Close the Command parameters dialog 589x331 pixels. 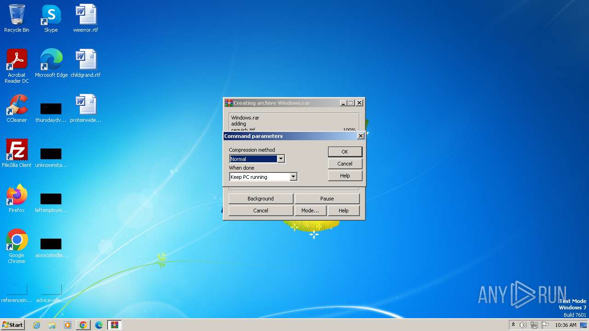tap(361, 136)
